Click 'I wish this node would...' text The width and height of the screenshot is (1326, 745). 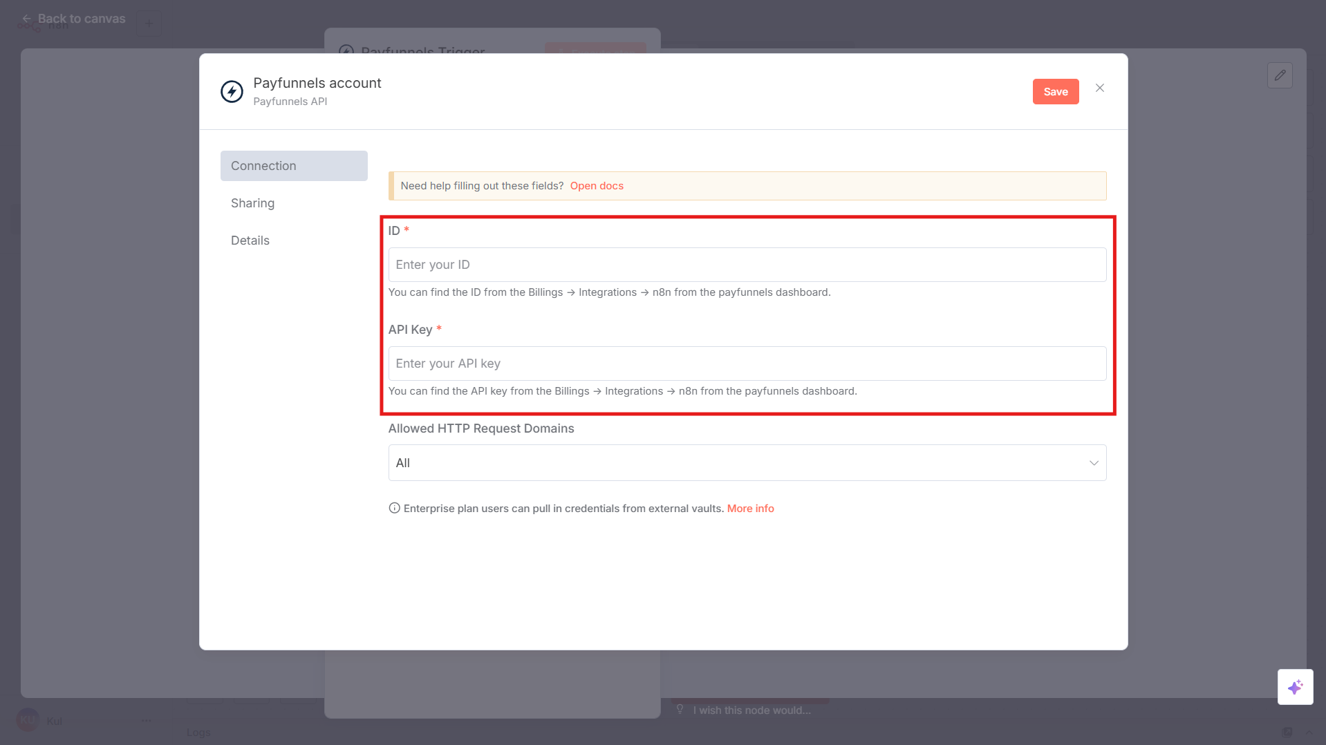click(x=751, y=710)
